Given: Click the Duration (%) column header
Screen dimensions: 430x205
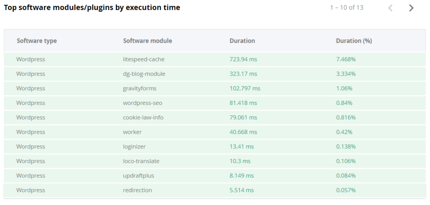Looking at the screenshot, I should [x=354, y=41].
